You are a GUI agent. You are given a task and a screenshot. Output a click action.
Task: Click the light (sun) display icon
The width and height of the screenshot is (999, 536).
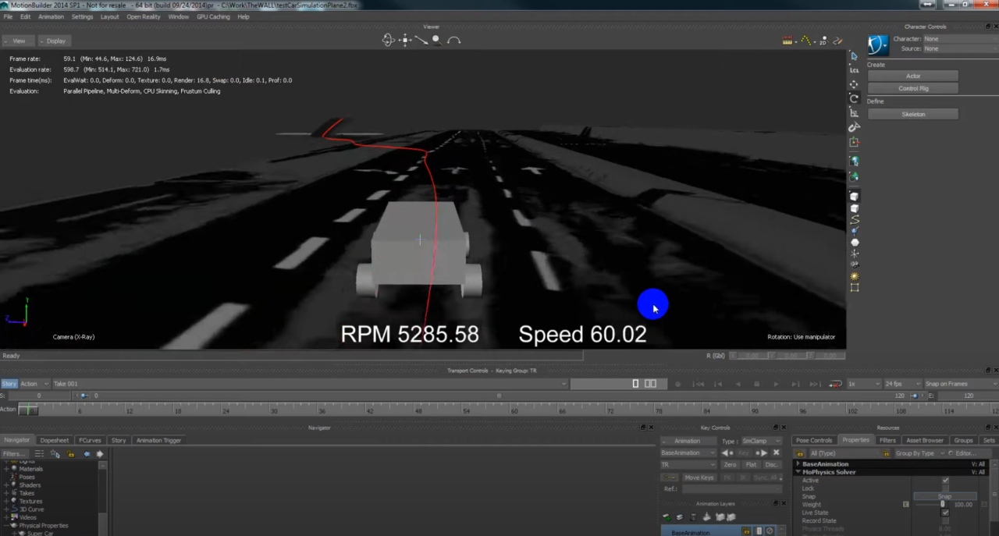click(854, 276)
